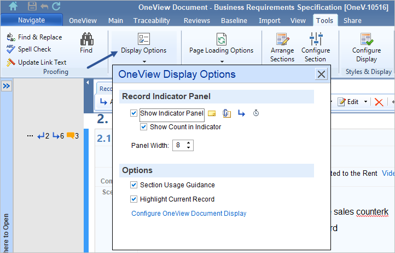
Task: Close the OneView Display Options dialog
Action: (321, 74)
